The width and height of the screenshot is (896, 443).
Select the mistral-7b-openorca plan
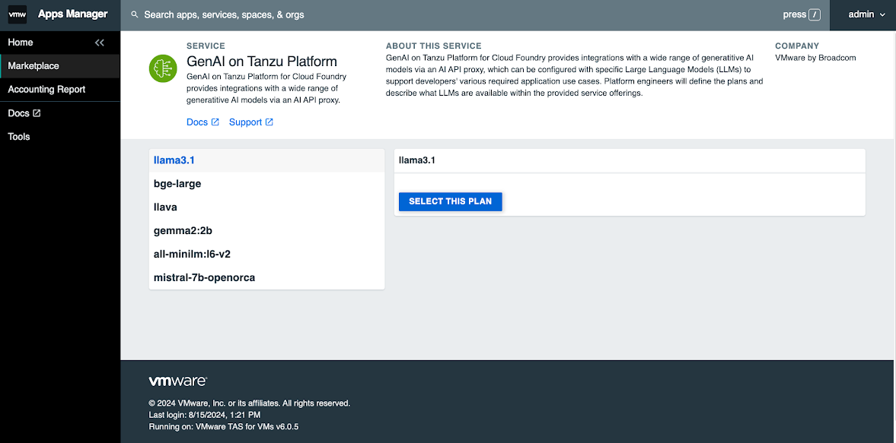(x=266, y=277)
